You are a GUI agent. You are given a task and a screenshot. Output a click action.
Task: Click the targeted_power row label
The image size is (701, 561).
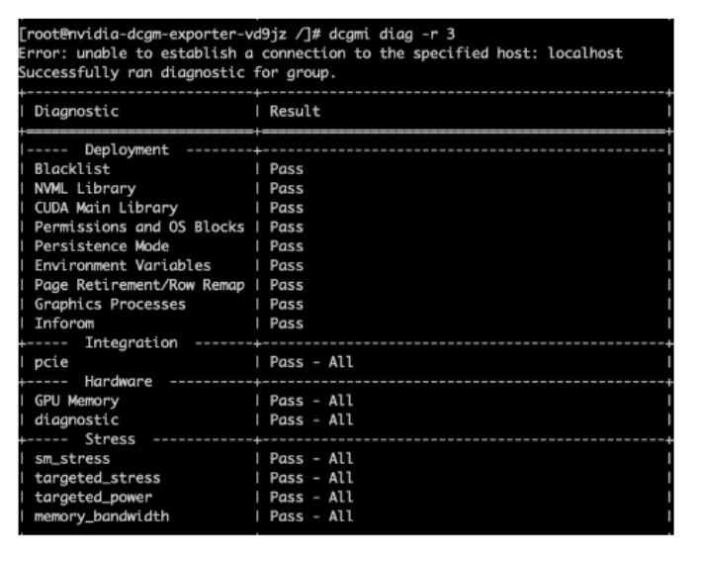[x=94, y=497]
